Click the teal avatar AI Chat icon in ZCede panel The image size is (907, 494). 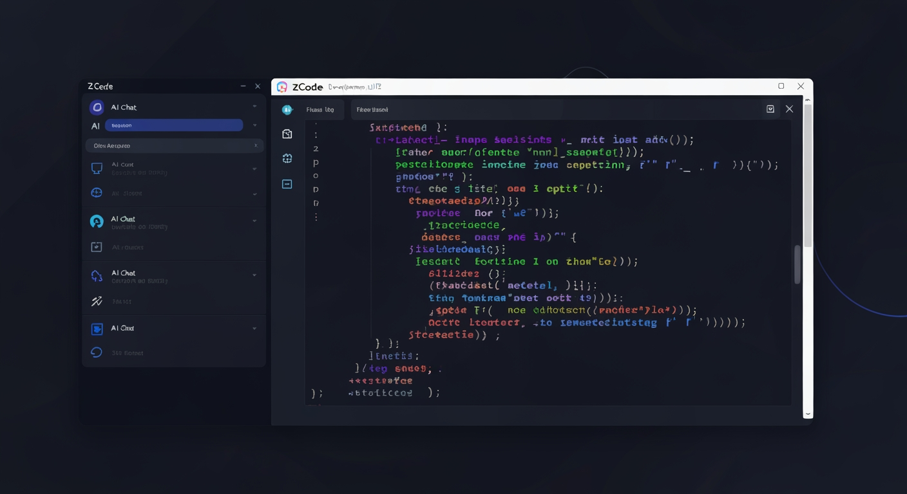[97, 222]
